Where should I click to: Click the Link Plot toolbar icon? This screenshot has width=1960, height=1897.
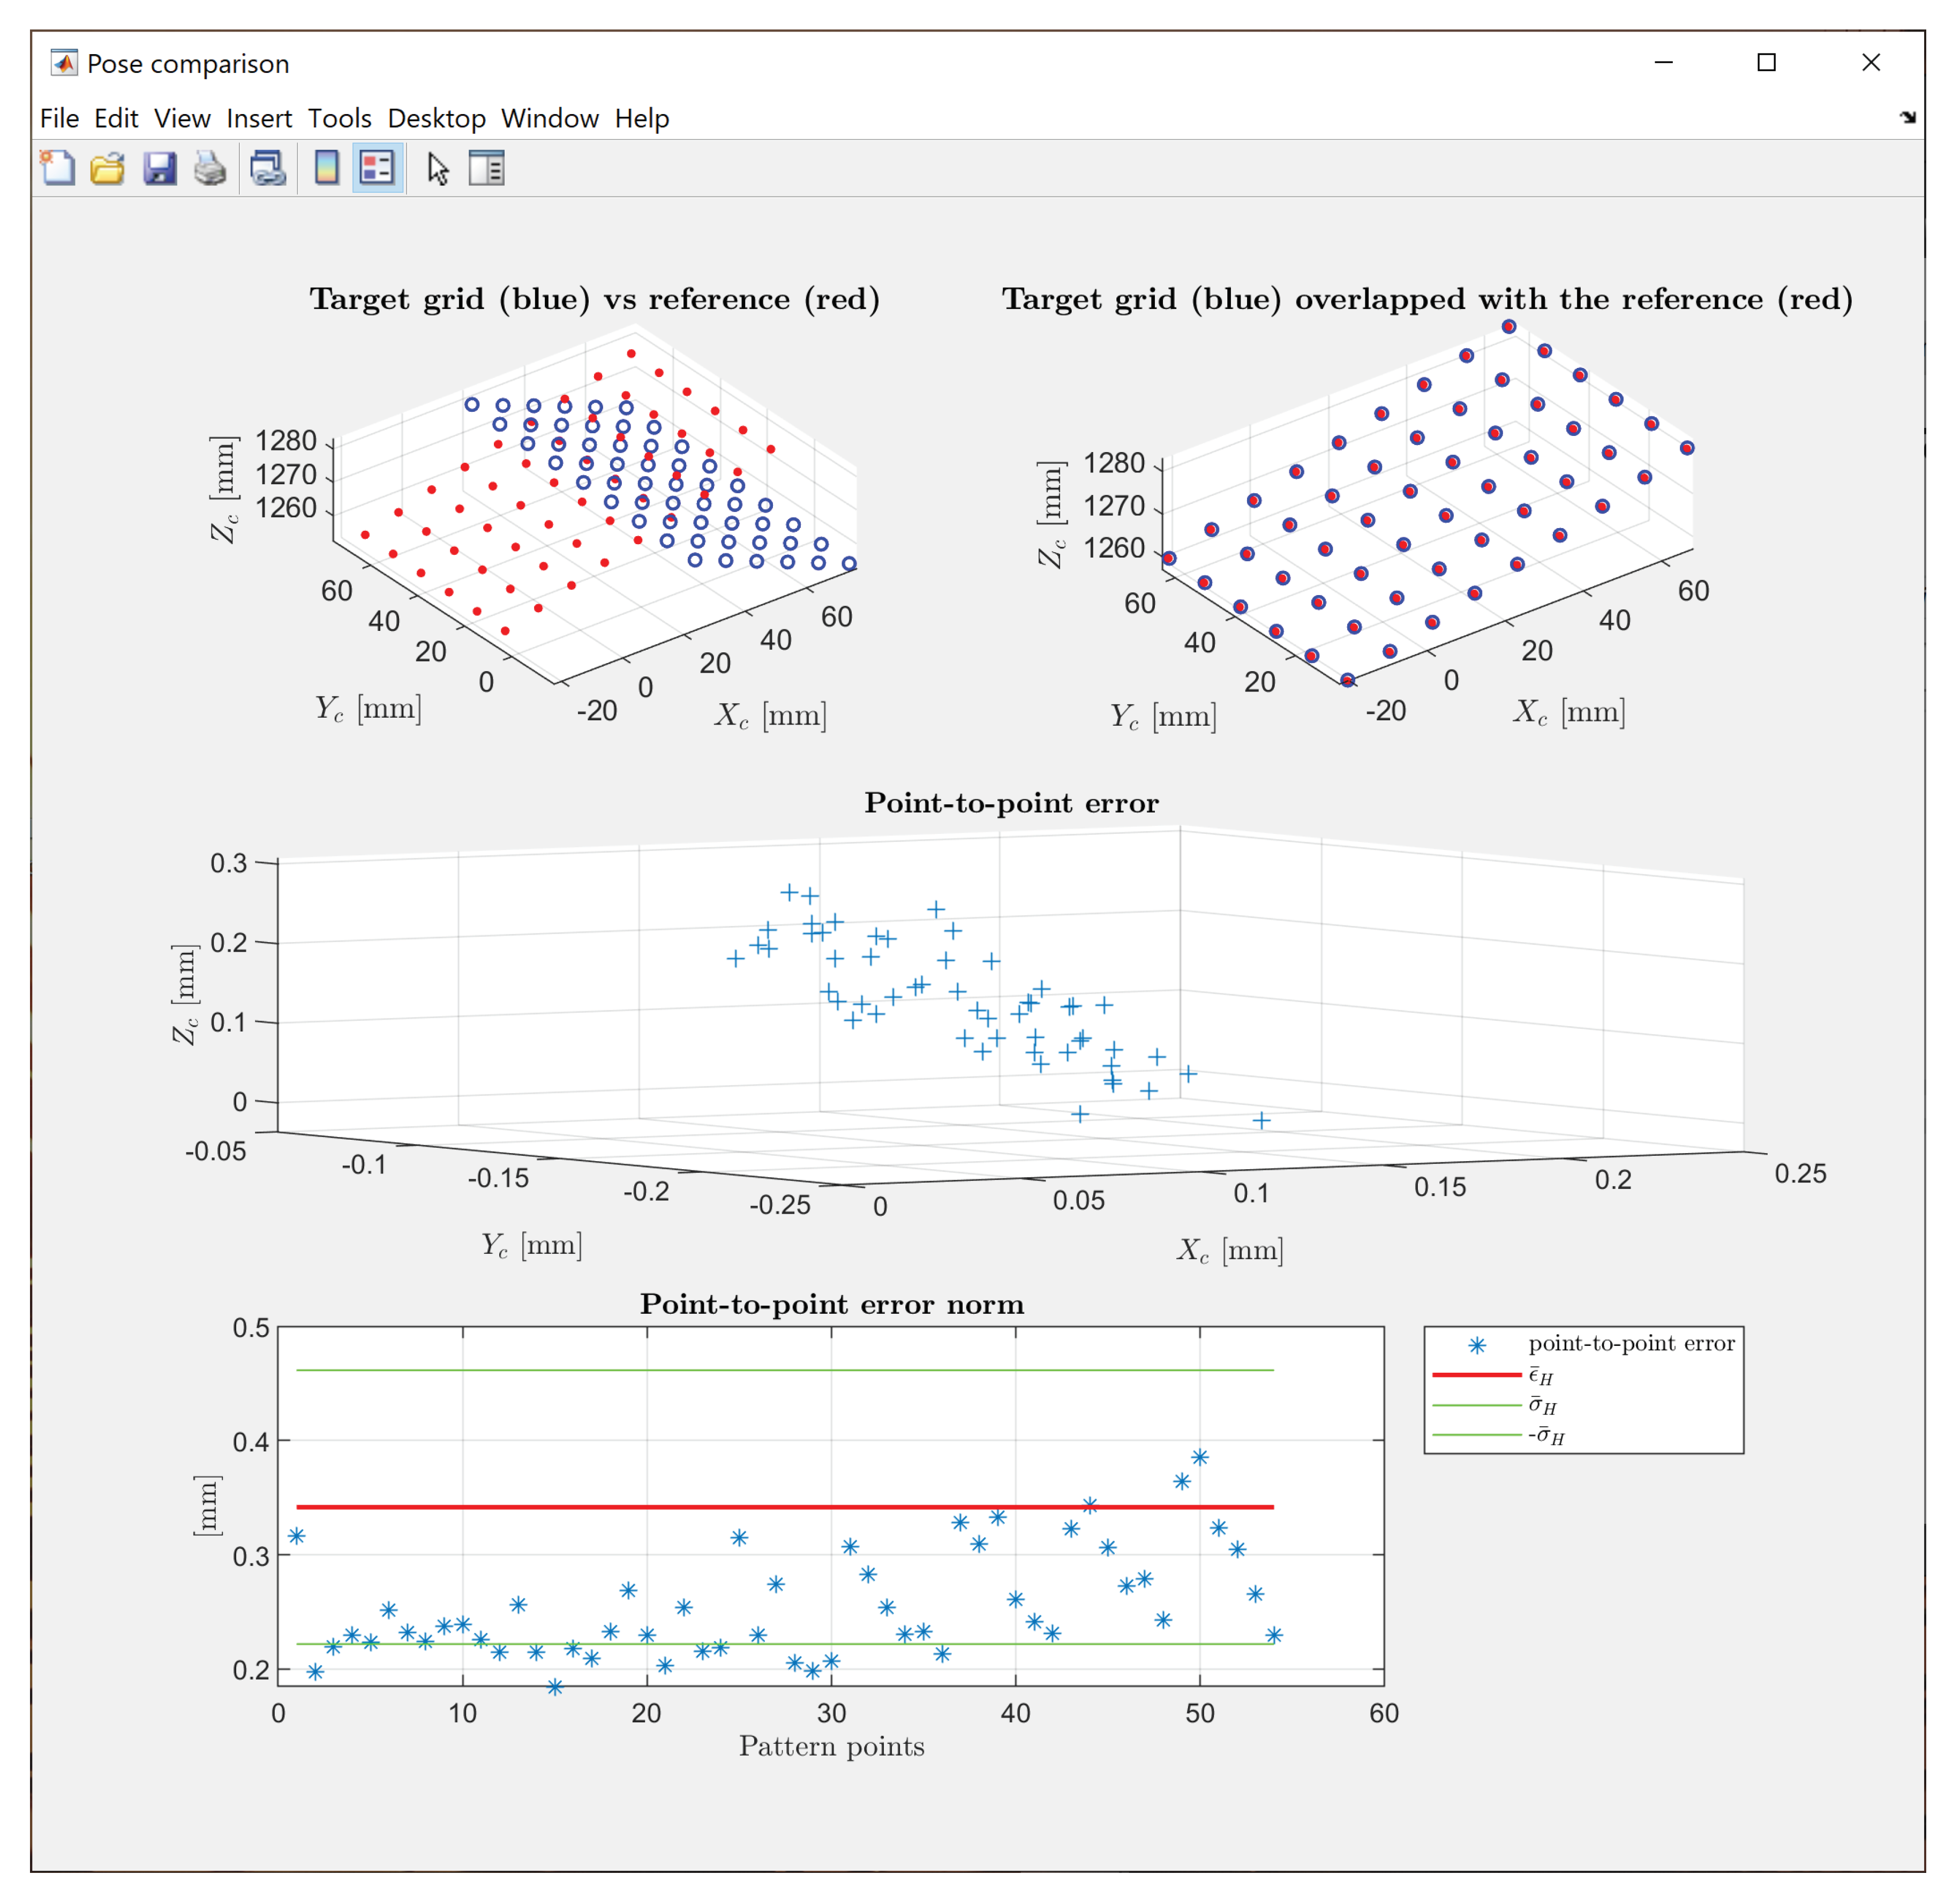point(267,168)
